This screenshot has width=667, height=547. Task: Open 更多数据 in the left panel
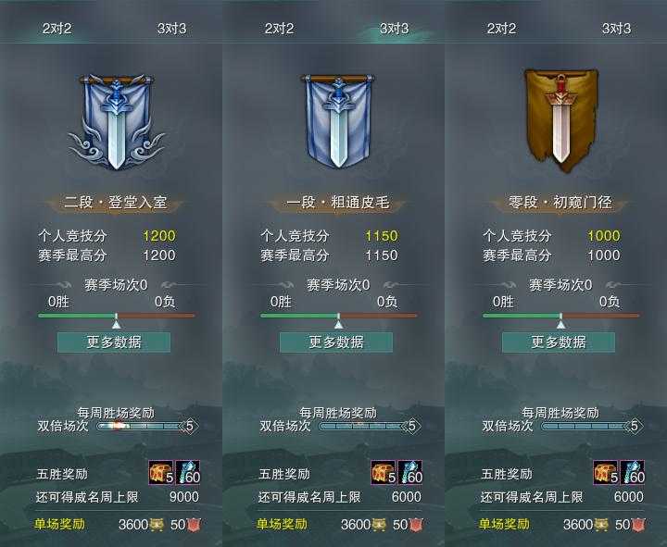pos(114,342)
